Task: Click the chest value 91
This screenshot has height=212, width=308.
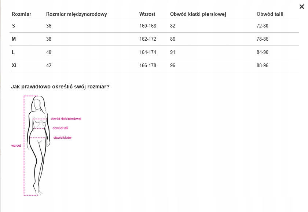Action: [173, 52]
